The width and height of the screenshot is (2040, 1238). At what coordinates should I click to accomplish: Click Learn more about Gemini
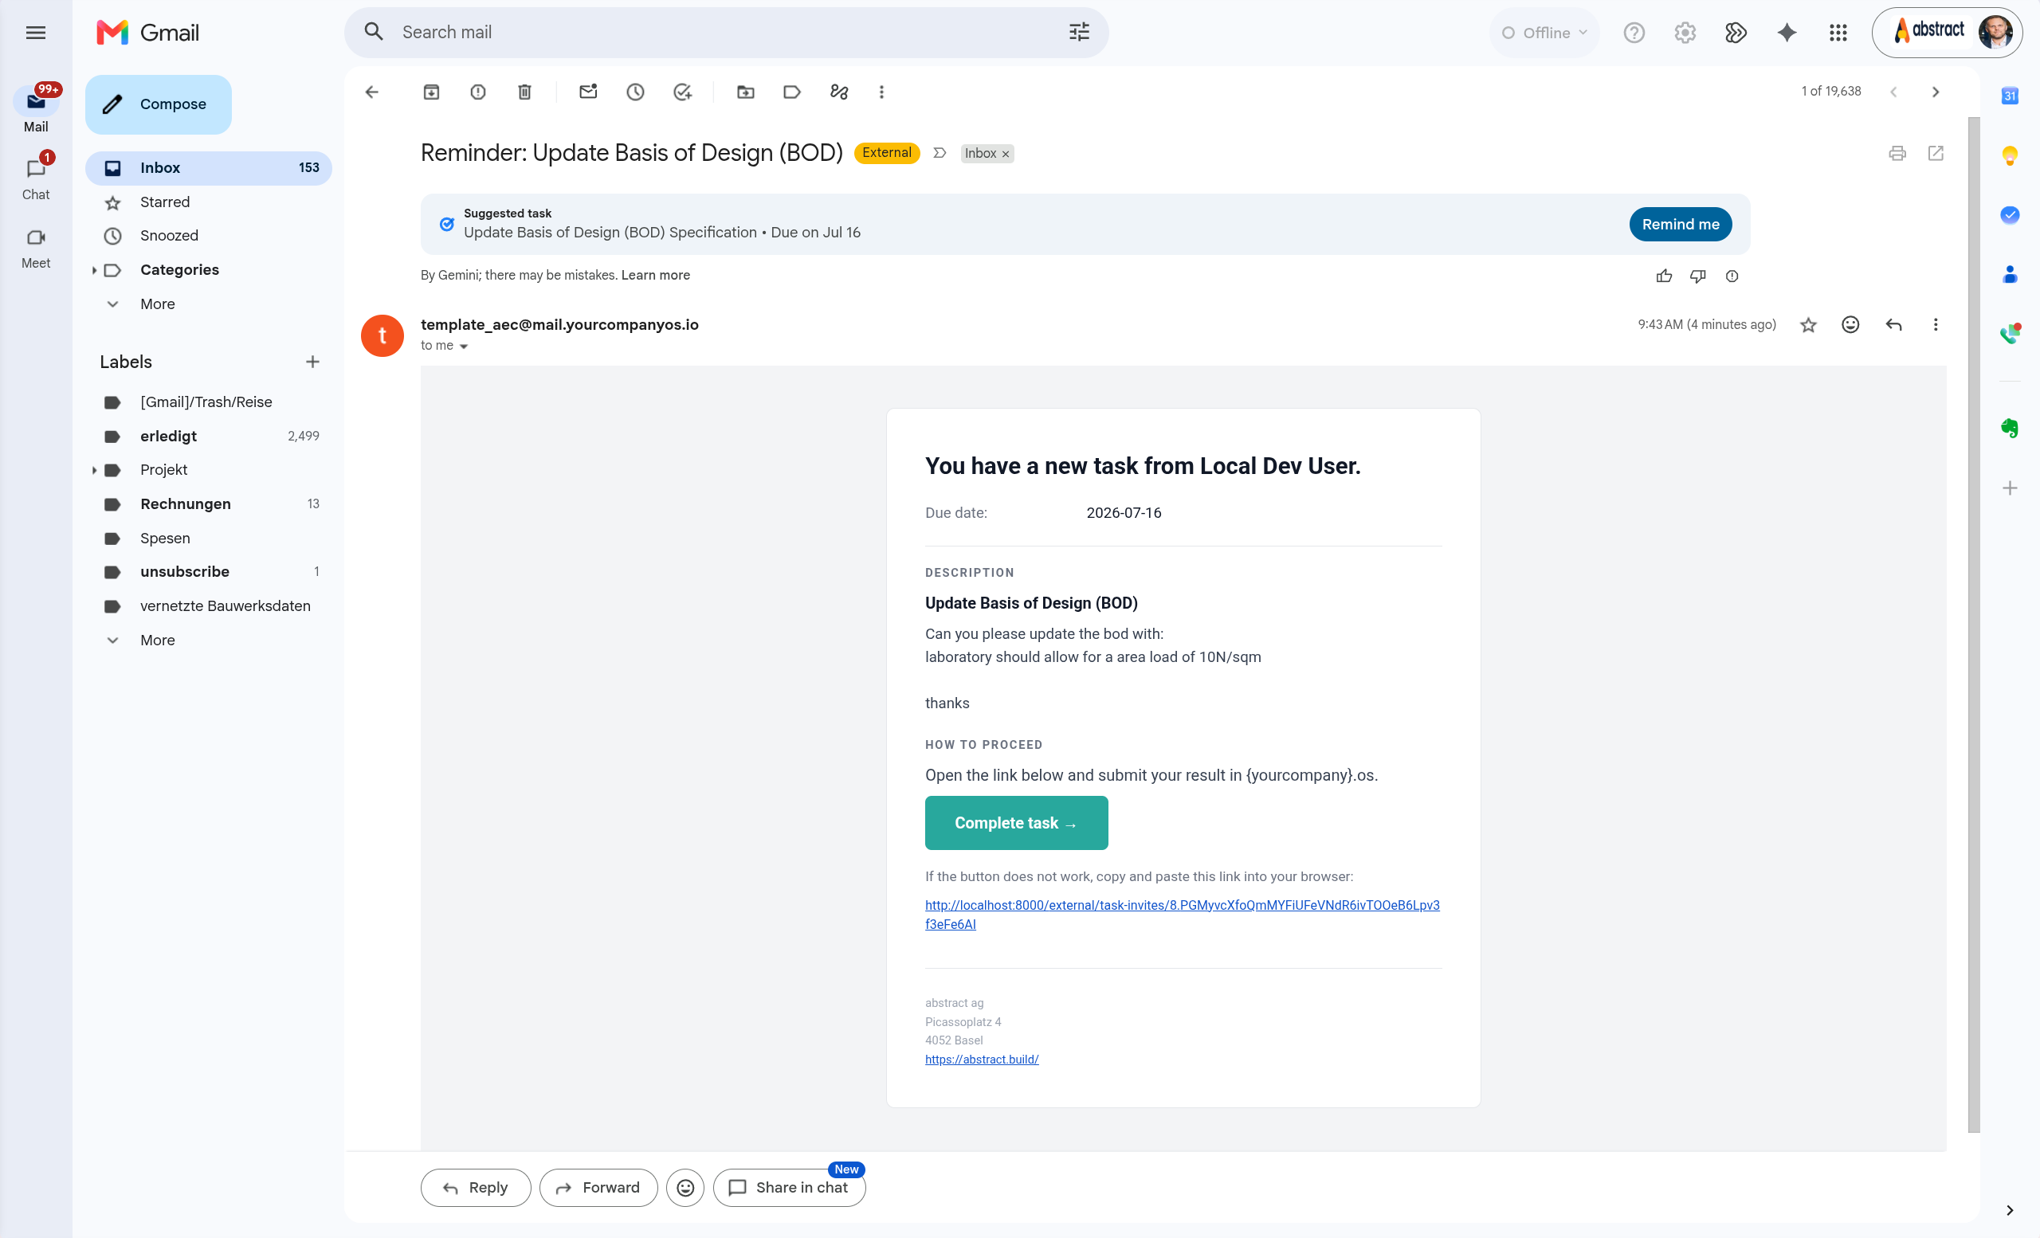655,275
